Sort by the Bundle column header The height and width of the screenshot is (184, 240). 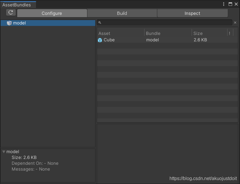(168, 33)
